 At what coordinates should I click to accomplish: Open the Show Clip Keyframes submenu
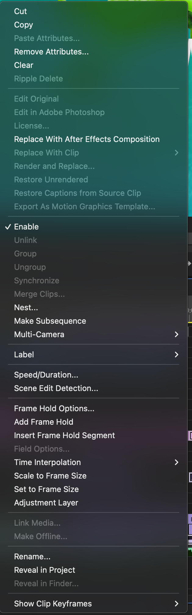[x=53, y=604]
